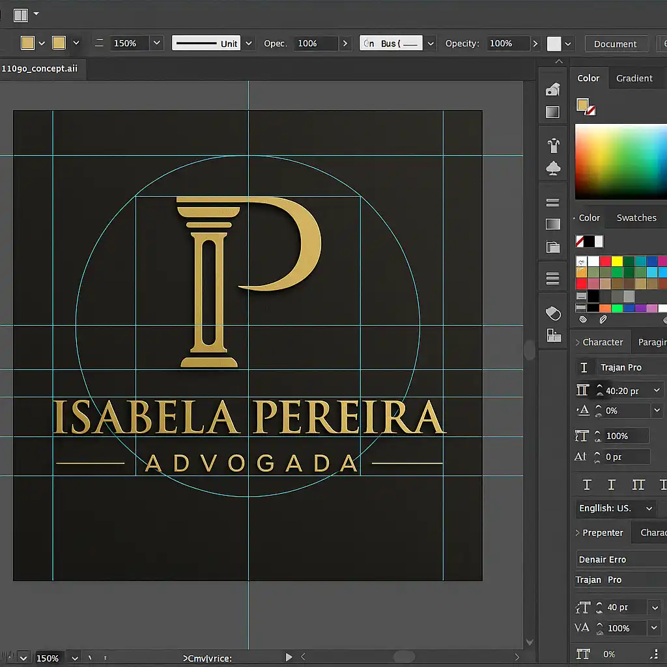This screenshot has height=667, width=667.
Task: Open the club-shaped Symbols panel icon
Action: coord(553,169)
